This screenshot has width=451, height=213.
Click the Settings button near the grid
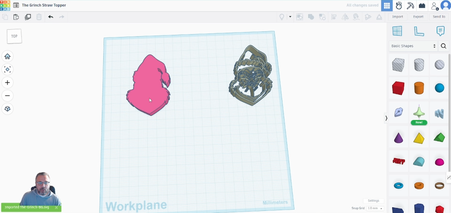click(x=373, y=201)
